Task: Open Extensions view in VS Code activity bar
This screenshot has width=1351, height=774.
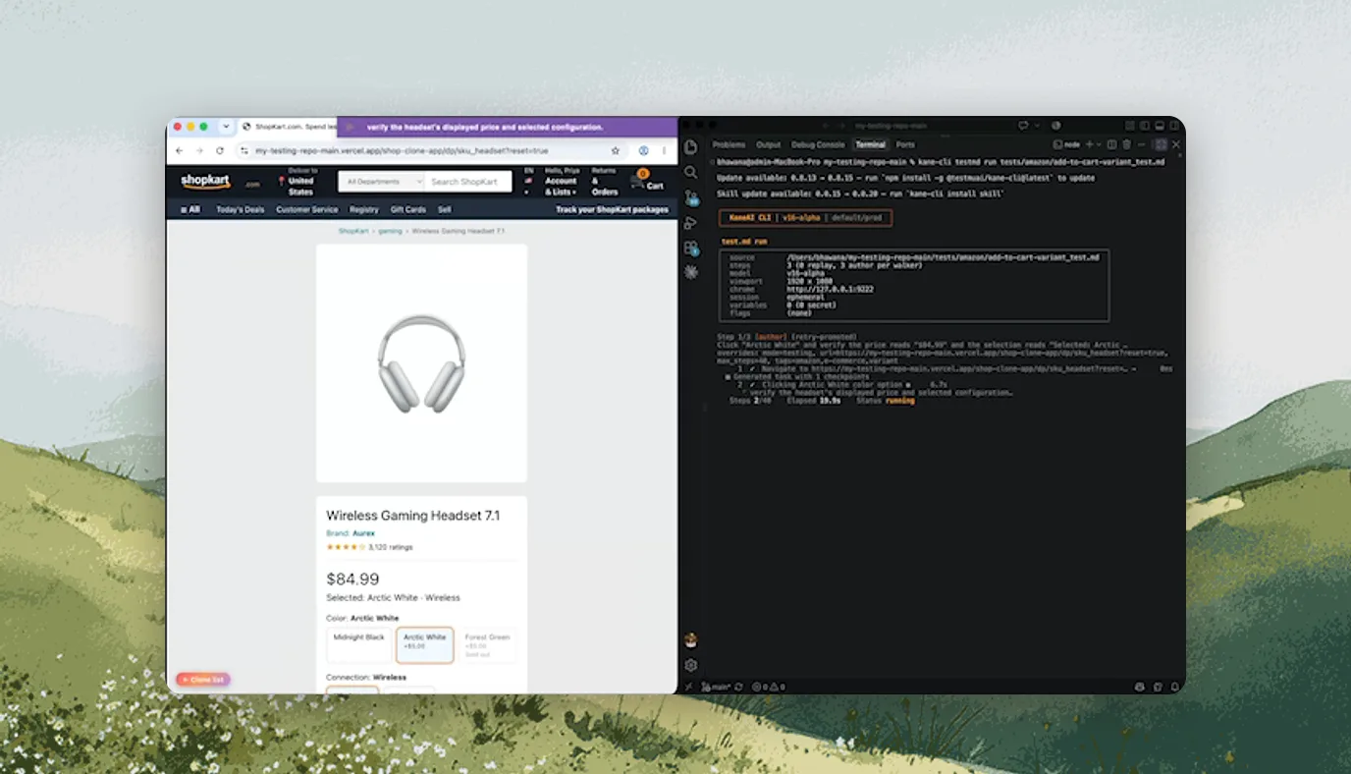Action: pyautogui.click(x=691, y=249)
